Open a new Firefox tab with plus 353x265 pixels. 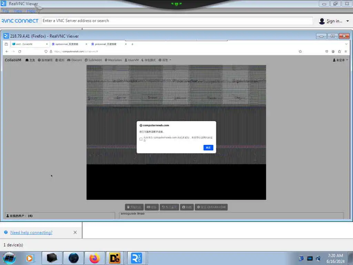[x=132, y=44]
